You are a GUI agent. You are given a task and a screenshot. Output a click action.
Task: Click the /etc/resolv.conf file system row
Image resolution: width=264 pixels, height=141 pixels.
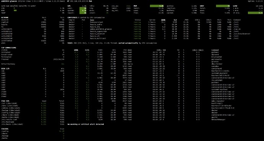pos(33,120)
